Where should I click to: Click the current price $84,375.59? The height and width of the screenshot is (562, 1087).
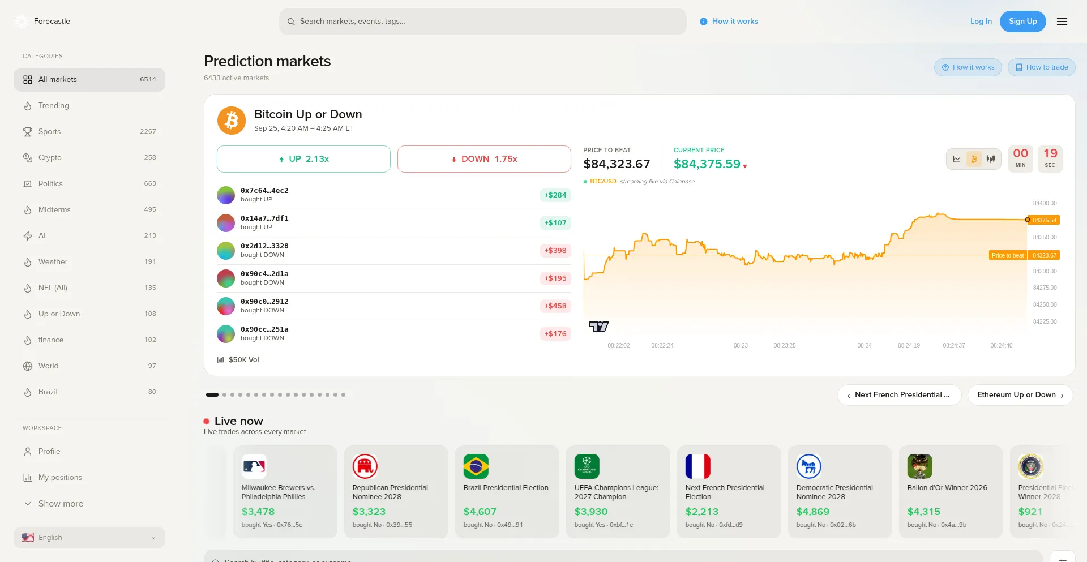click(707, 164)
